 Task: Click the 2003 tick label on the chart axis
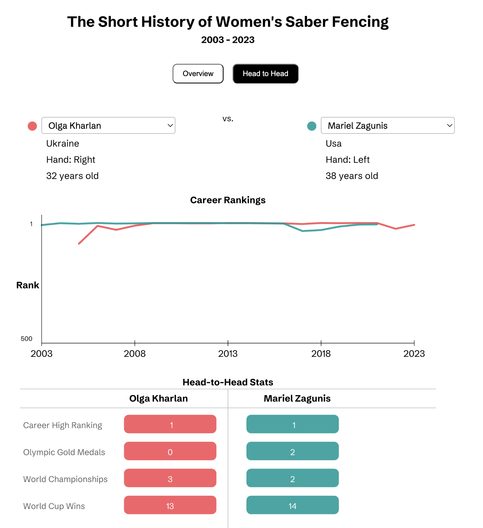click(x=42, y=354)
